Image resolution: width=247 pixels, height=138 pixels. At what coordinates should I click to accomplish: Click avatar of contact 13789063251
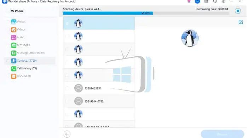(x=79, y=88)
